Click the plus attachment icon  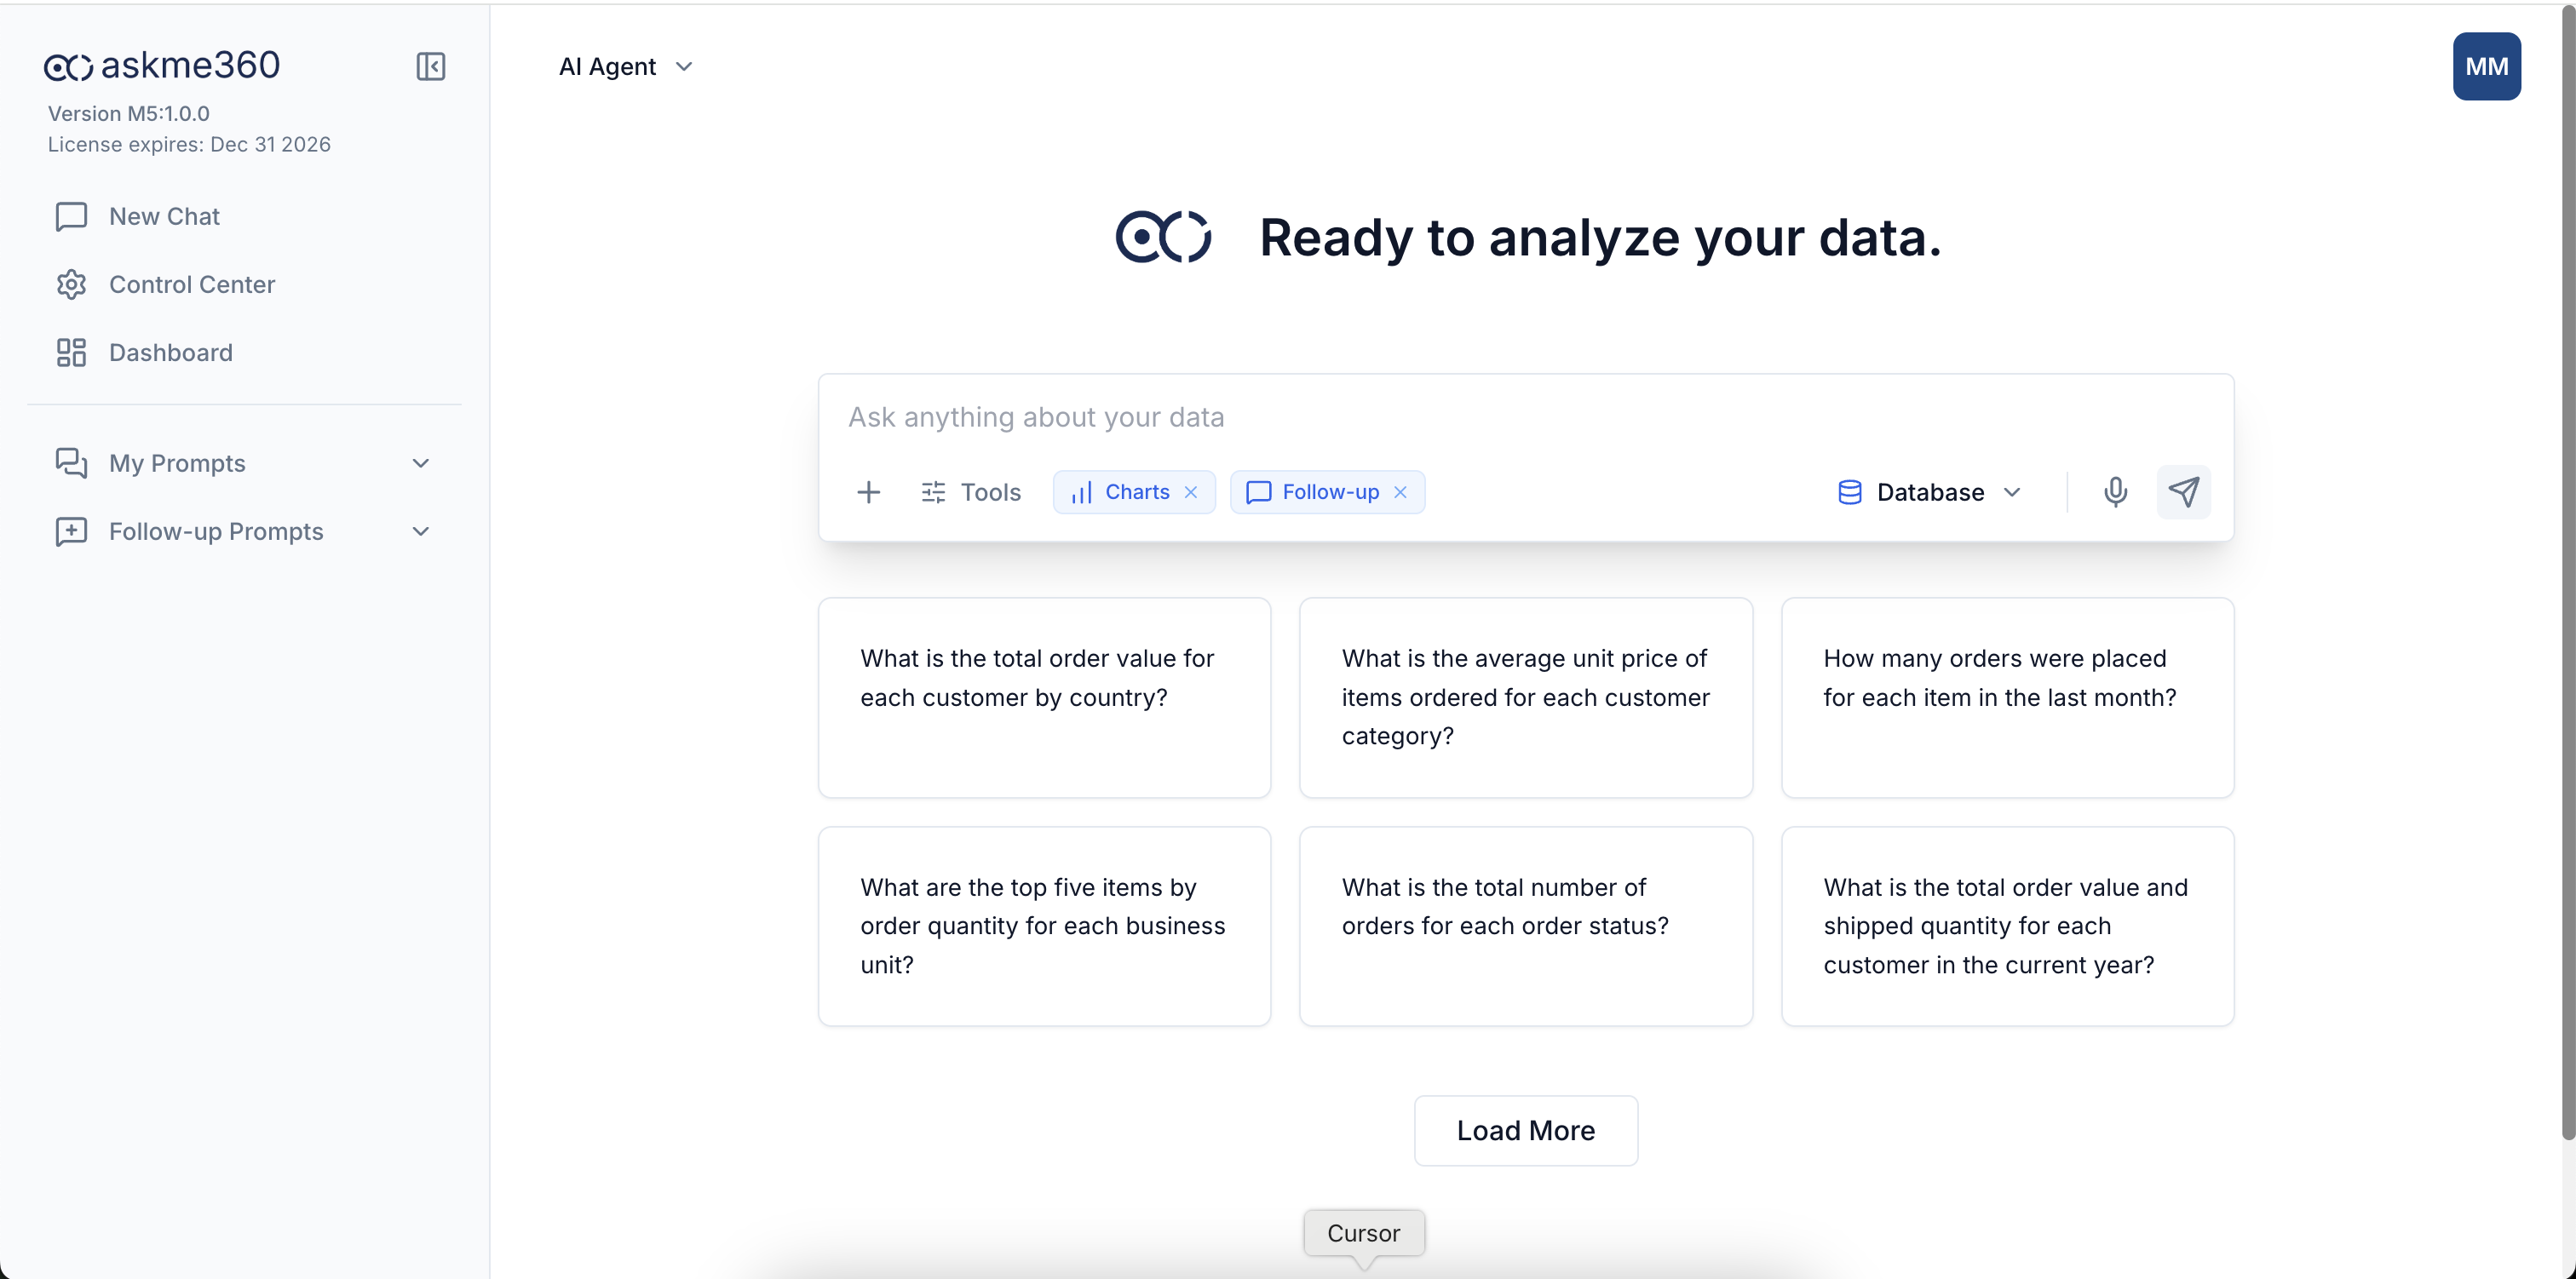click(868, 492)
